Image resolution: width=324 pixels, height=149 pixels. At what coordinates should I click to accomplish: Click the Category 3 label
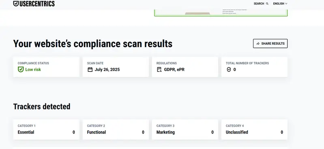point(165,125)
